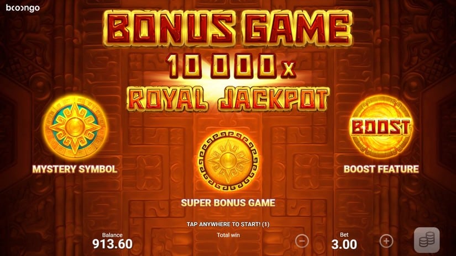Click the Balance label
456x256 pixels.
[x=112, y=235]
